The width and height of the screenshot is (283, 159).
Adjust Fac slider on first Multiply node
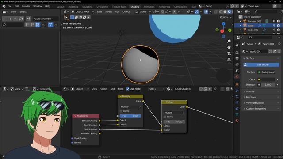tap(130, 116)
